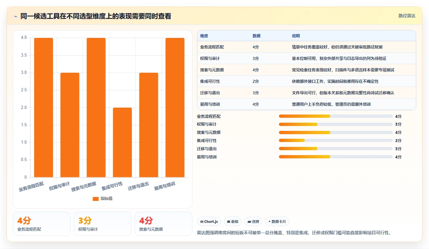The height and width of the screenshot is (249, 429).
Task: Click the 易用与培训 label on the chart x-axis
Action: [x=165, y=186]
